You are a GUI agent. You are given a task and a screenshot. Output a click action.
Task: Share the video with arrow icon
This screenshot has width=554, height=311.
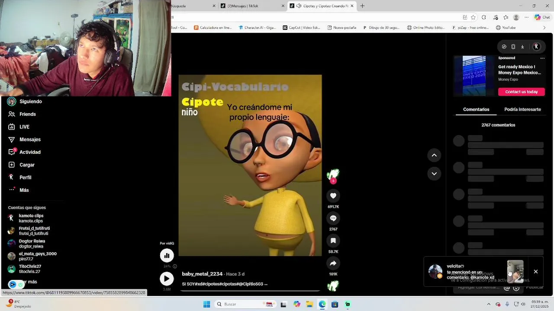coord(333,263)
